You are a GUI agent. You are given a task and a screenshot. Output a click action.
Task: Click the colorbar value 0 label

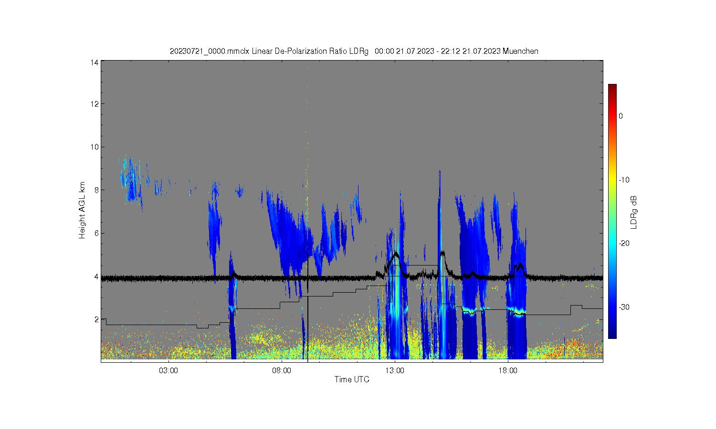621,116
